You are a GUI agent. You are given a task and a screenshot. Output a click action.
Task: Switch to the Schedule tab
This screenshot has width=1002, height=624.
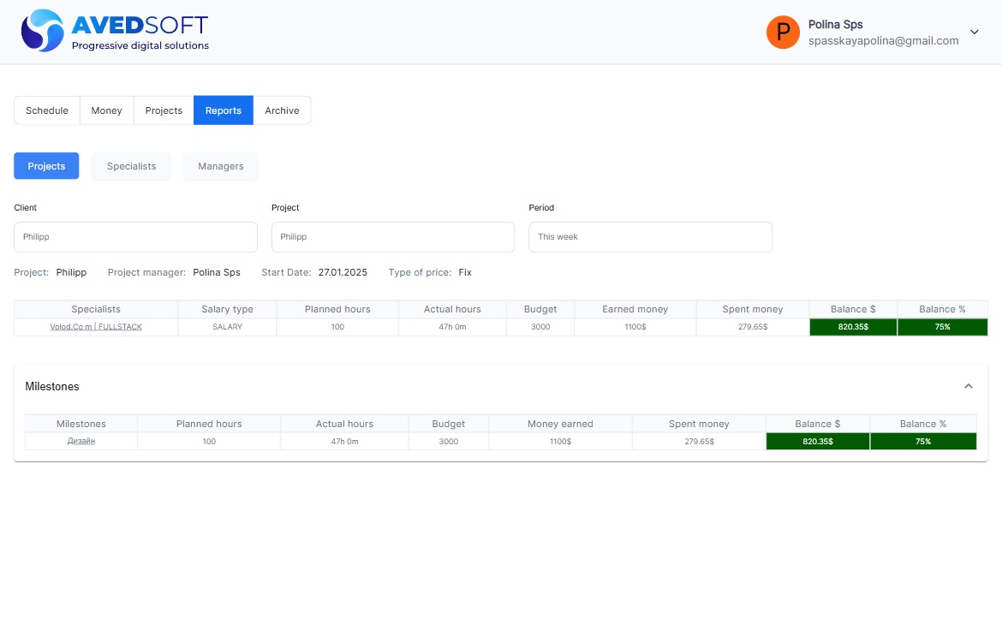pos(47,110)
